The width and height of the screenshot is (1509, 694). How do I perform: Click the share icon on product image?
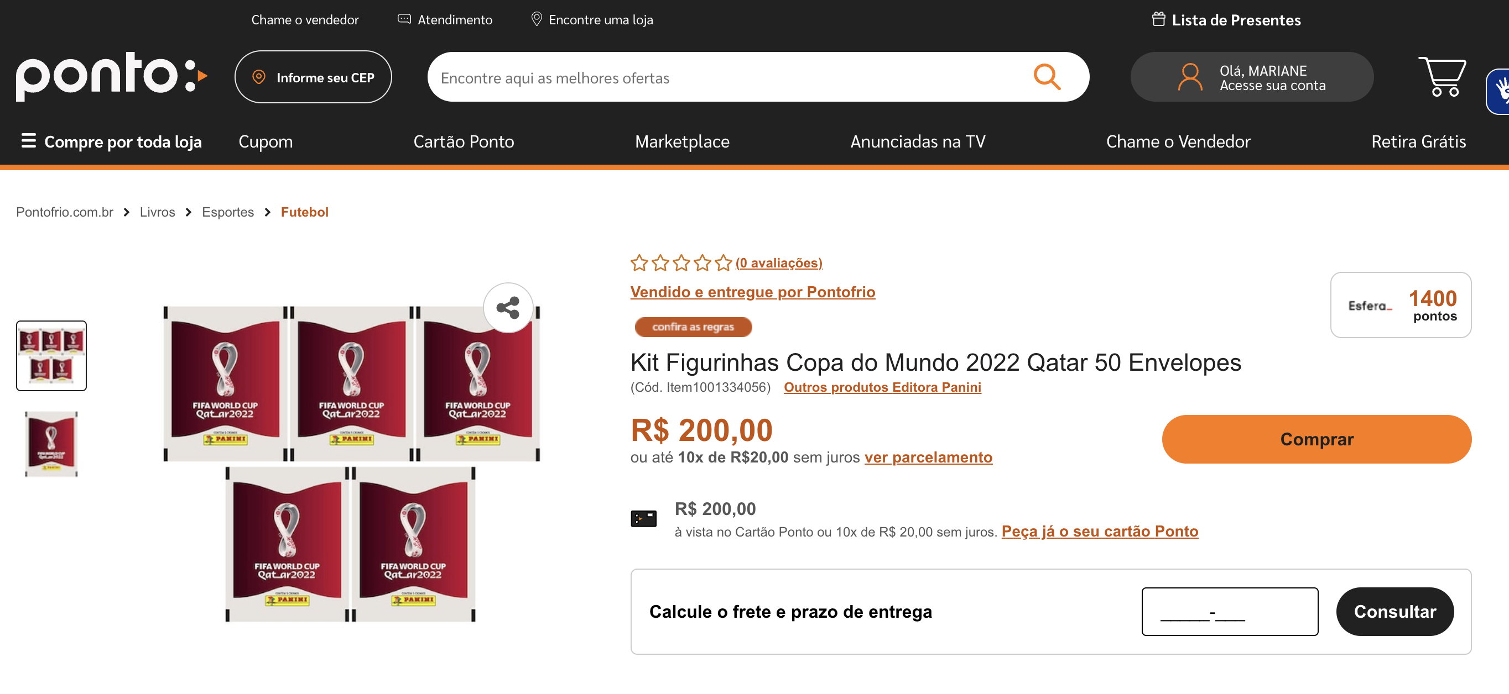pyautogui.click(x=508, y=308)
